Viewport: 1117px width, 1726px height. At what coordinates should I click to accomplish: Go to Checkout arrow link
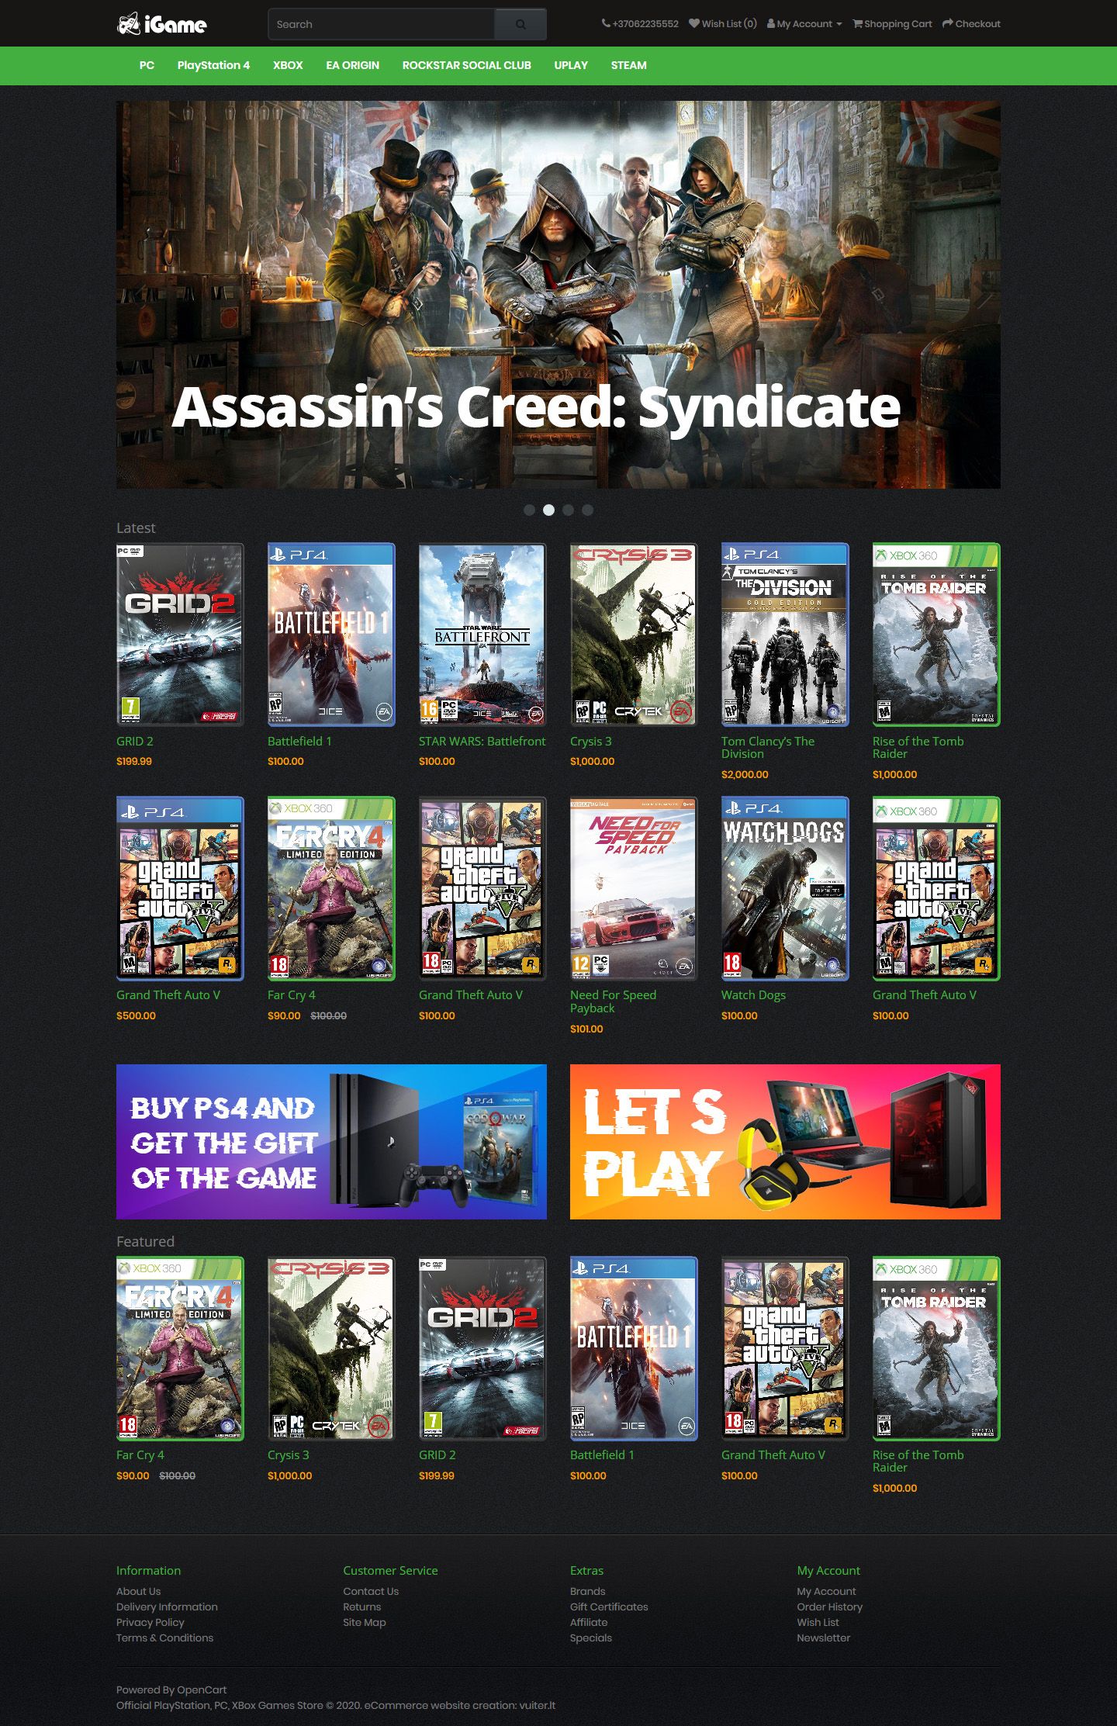(x=971, y=23)
